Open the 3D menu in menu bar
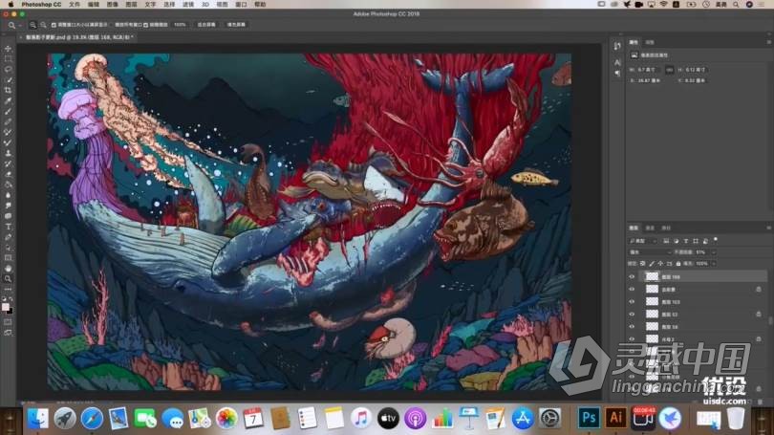The image size is (774, 435). click(207, 4)
